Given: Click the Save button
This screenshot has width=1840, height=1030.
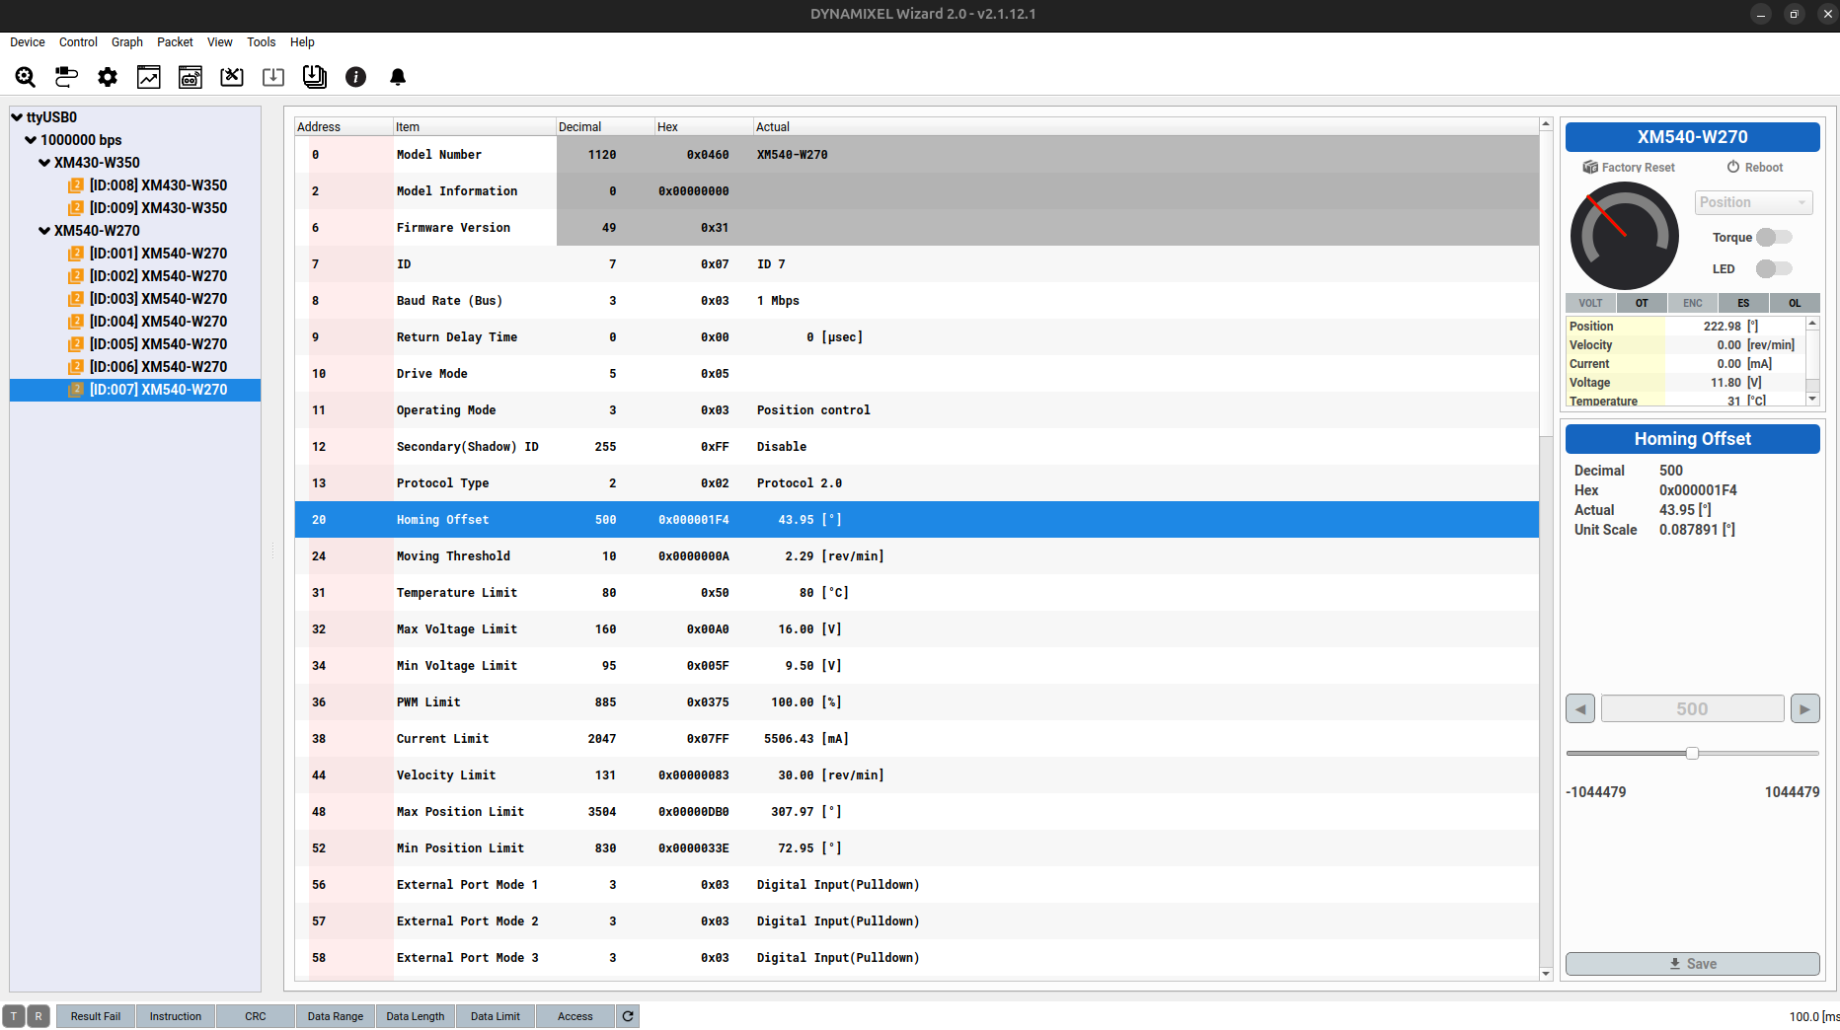Looking at the screenshot, I should pos(1692,964).
